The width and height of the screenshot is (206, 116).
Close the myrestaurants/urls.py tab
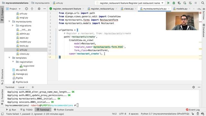169,9
